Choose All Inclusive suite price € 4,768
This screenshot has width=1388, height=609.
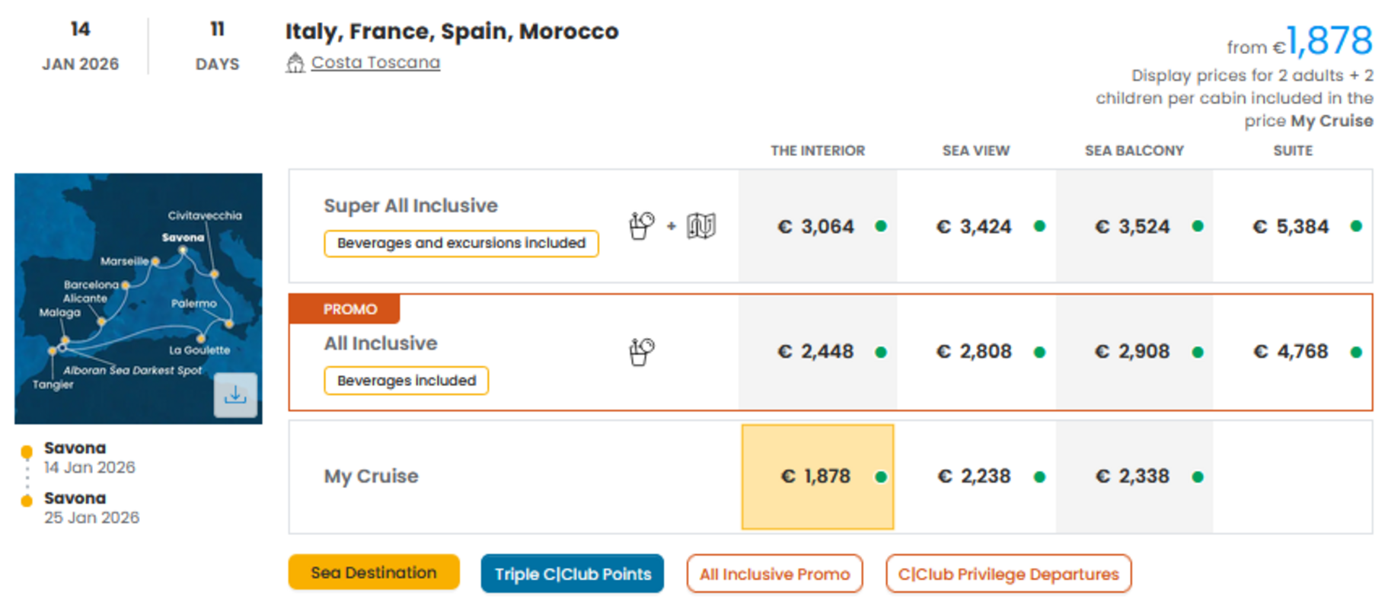pos(1291,352)
